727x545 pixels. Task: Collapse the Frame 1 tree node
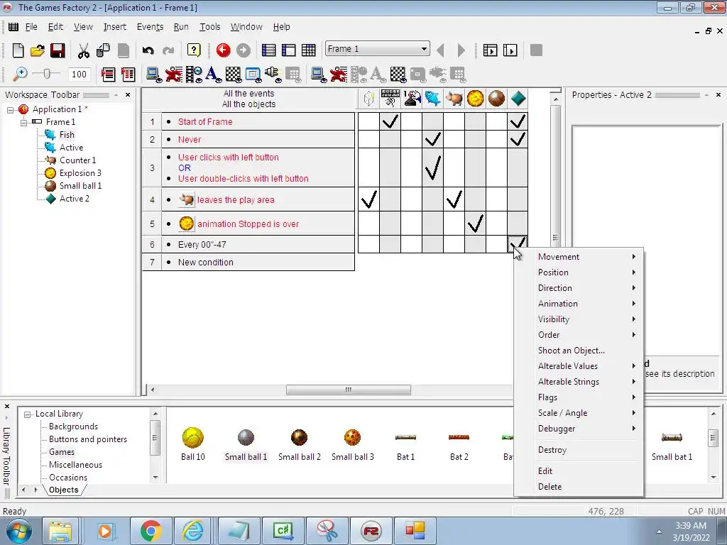coord(23,122)
